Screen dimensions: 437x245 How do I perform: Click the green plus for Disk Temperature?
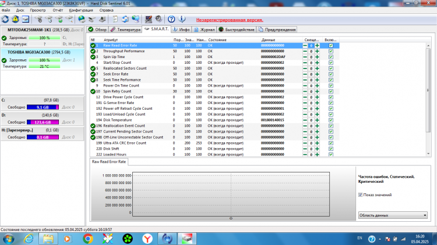(x=317, y=120)
